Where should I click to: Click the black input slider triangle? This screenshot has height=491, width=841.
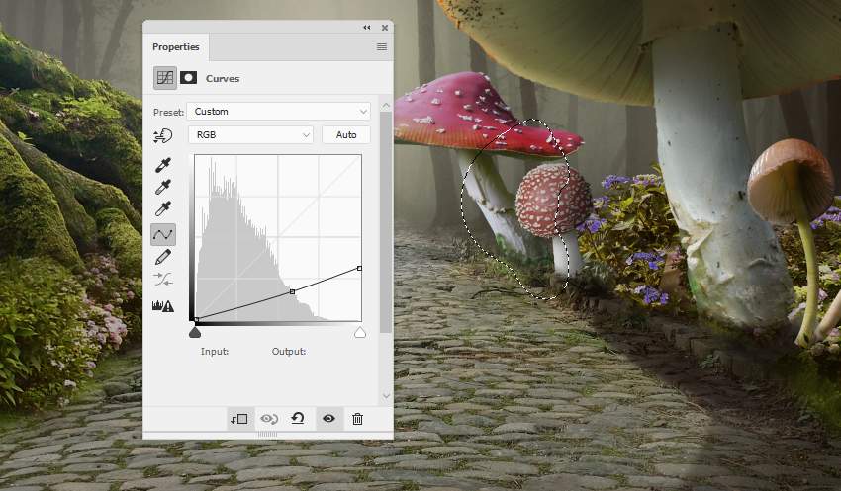pyautogui.click(x=195, y=333)
